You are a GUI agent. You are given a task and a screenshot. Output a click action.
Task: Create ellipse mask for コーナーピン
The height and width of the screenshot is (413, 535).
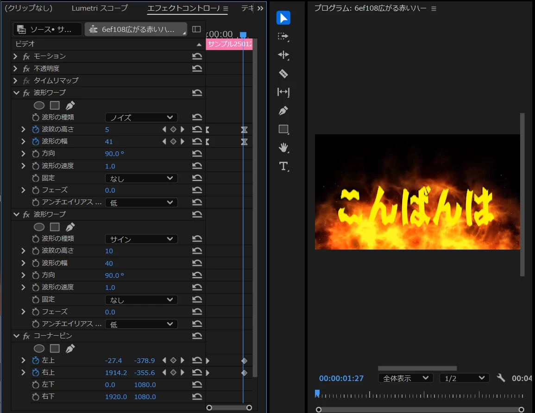pos(39,348)
